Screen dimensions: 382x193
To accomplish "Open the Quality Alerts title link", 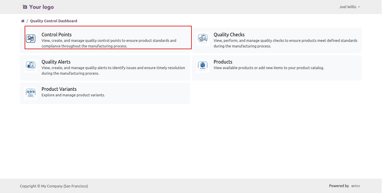I will (x=56, y=62).
